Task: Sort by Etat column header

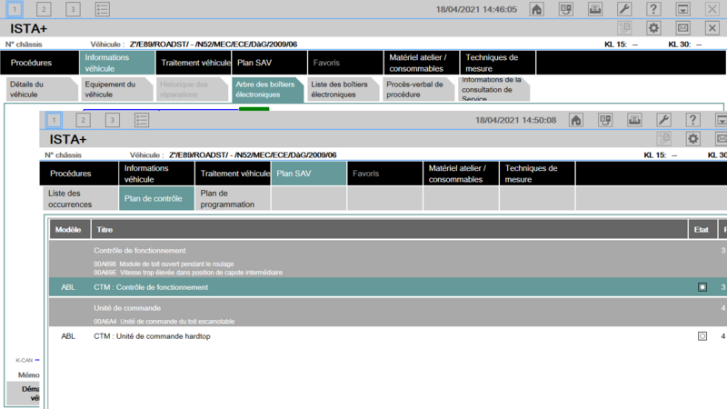Action: coord(702,230)
